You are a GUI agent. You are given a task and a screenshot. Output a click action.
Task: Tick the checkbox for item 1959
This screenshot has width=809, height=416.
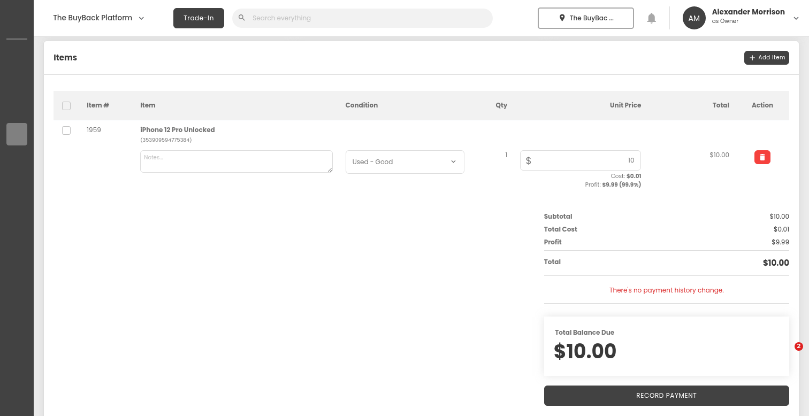click(x=66, y=130)
